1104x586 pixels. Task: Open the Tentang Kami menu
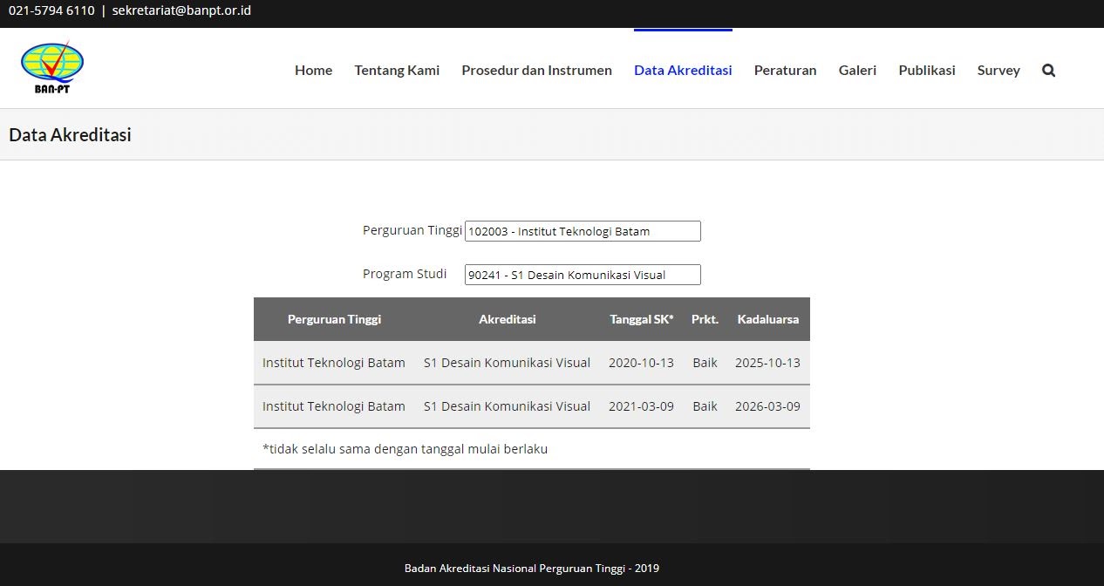coord(397,70)
